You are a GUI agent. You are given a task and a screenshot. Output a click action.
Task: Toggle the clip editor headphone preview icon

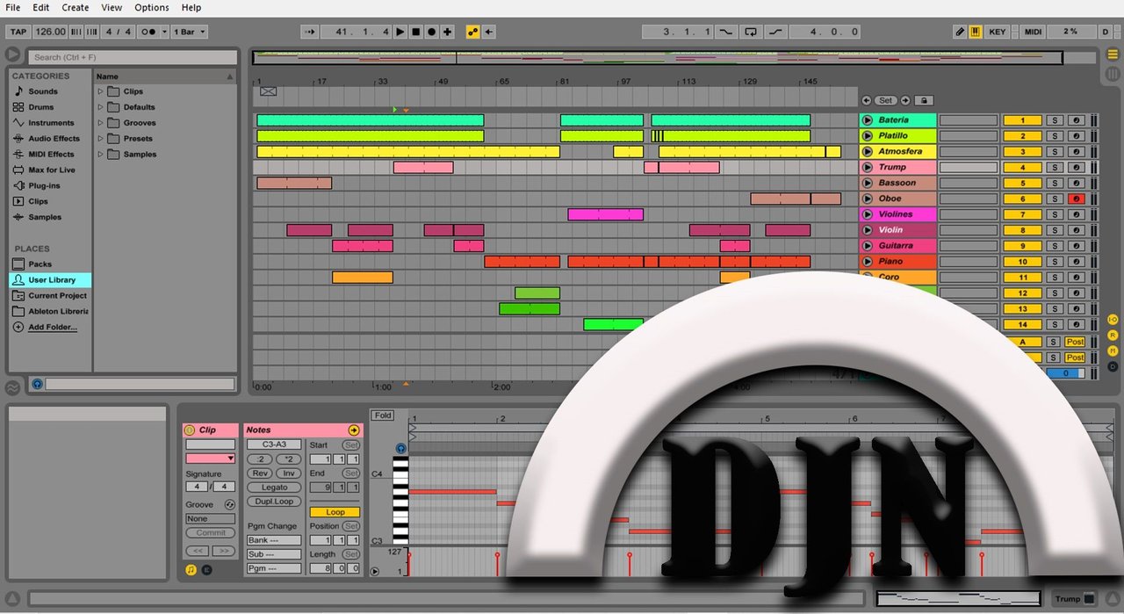[400, 448]
